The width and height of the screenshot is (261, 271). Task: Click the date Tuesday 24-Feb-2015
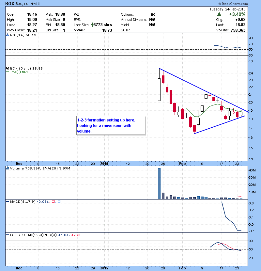(227, 9)
